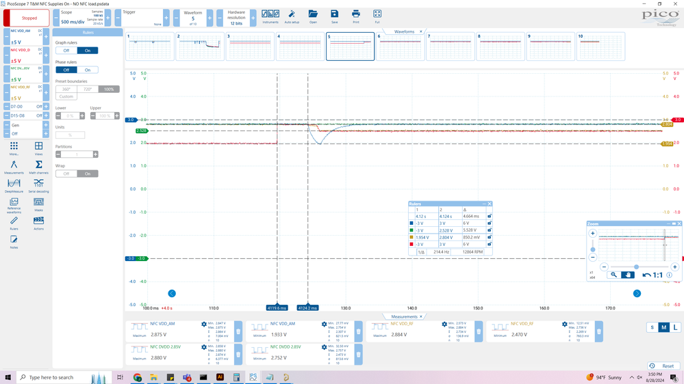
Task: Increase the Scope timebase with plus
Action: tap(107, 17)
